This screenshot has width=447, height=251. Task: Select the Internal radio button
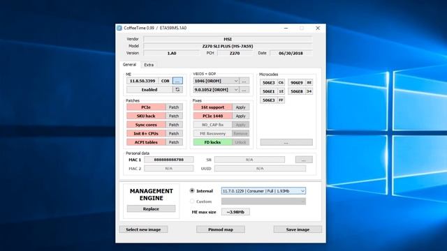pos(192,190)
